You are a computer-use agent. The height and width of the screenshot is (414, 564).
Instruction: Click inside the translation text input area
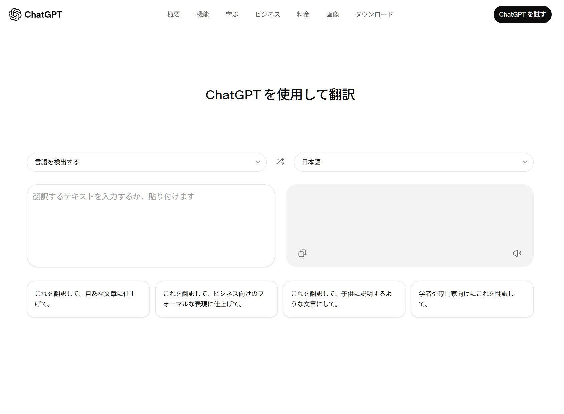coord(151,223)
